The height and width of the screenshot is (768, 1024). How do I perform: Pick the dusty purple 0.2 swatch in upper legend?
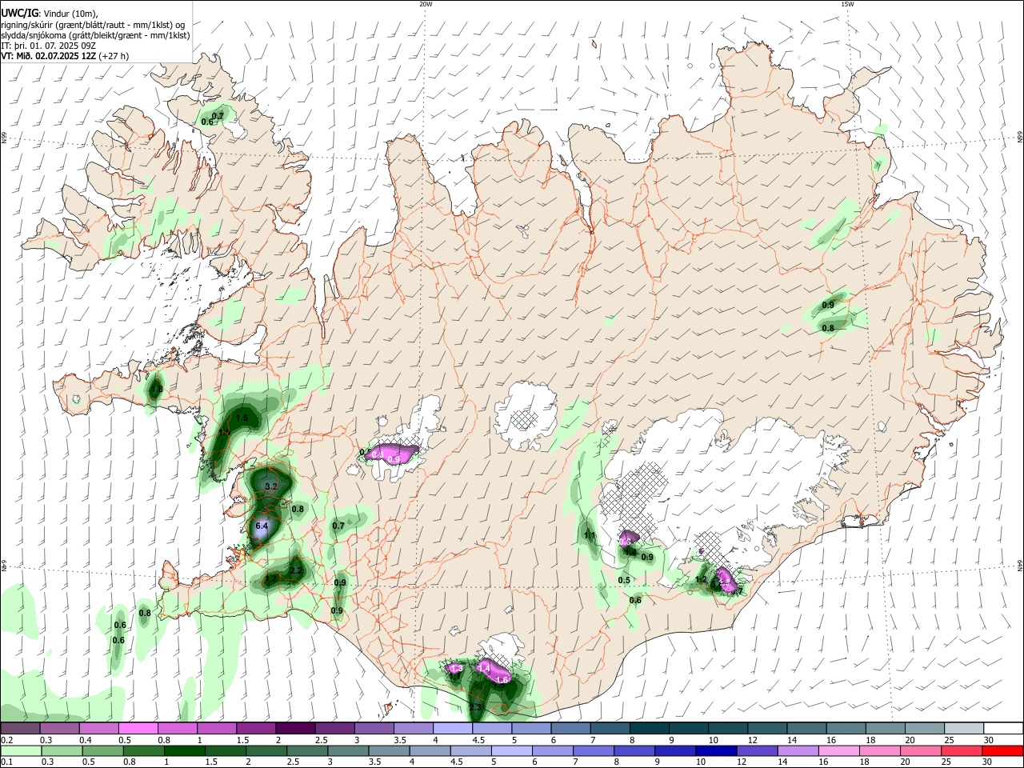pos(20,728)
